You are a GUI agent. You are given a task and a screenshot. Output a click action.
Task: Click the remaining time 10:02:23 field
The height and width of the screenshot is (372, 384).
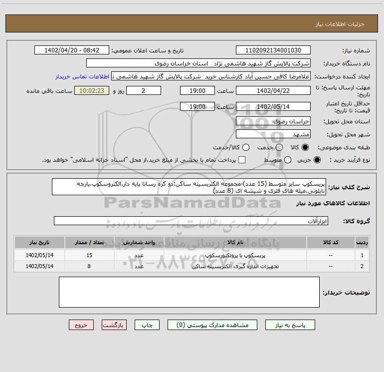point(91,91)
